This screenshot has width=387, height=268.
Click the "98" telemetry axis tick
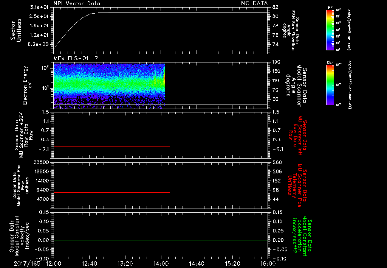pos(276,190)
